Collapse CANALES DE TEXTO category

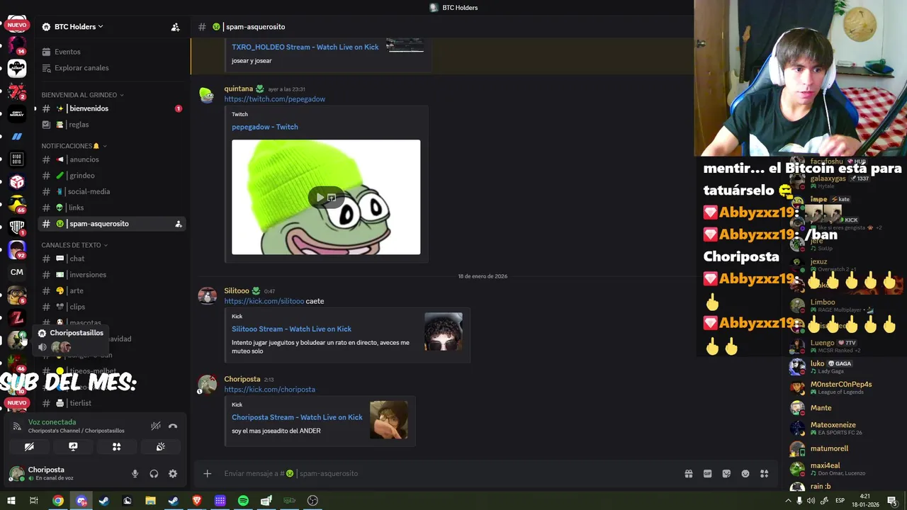pos(74,245)
